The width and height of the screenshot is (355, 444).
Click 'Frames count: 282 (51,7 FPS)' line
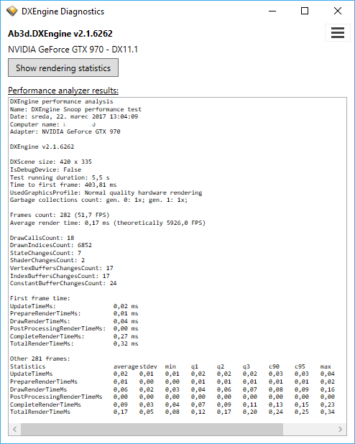click(60, 215)
